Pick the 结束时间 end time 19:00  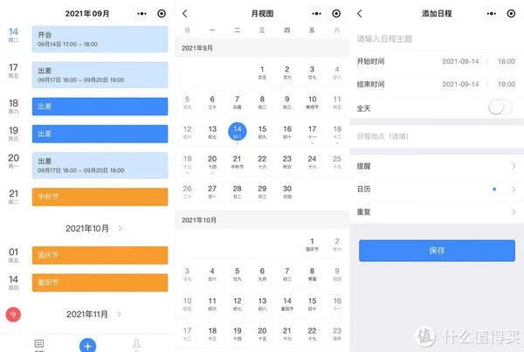pyautogui.click(x=507, y=84)
